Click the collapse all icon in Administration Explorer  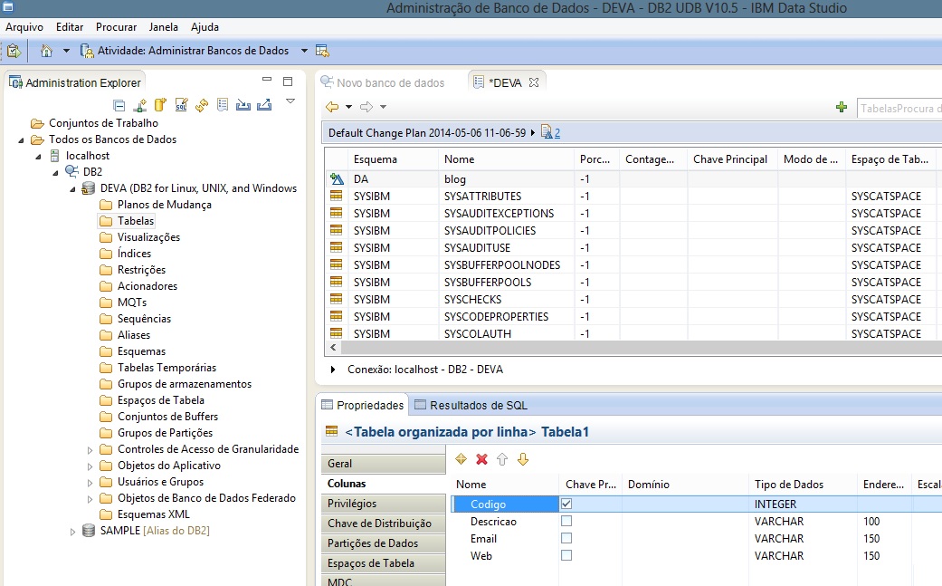[x=119, y=105]
